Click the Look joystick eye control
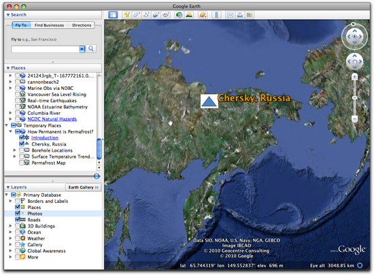374x275 pixels. pos(355,37)
